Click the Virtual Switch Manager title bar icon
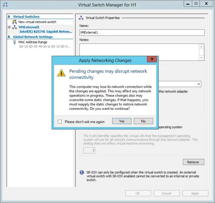The image size is (215, 203). (5, 5)
